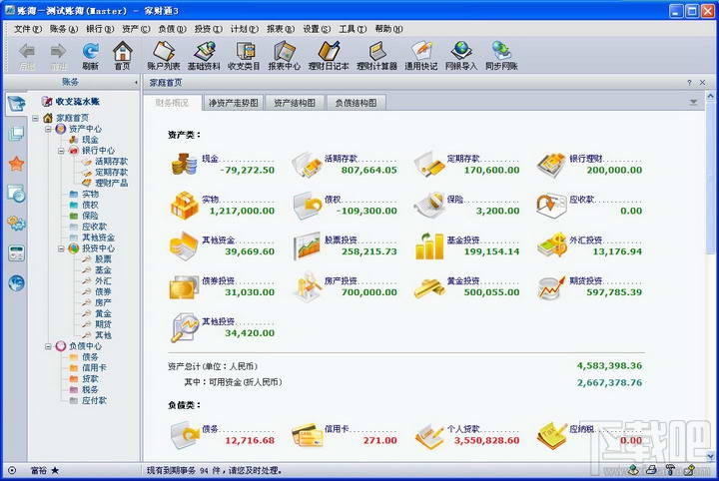Click the 刷新 refresh toolbar icon
Viewport: 719px width, 481px height.
point(90,56)
